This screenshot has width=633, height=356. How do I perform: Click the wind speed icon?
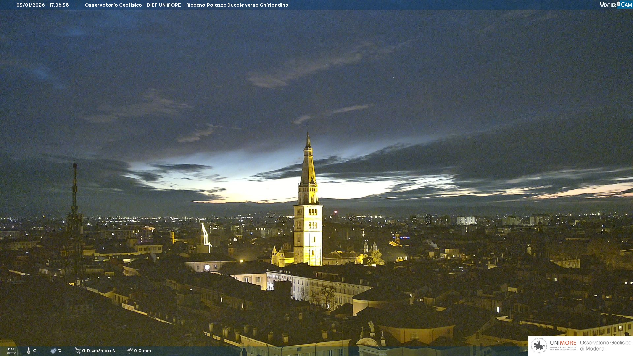coord(77,351)
